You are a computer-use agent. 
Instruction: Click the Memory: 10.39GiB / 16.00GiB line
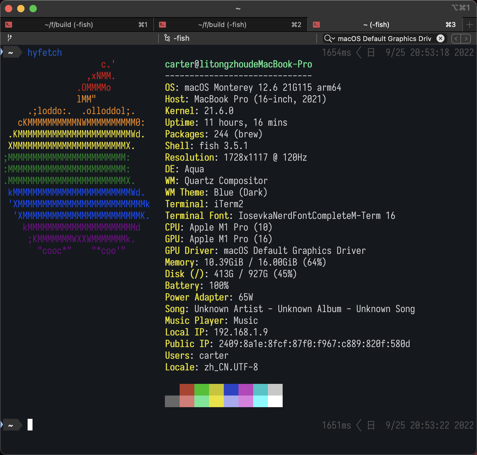click(246, 262)
